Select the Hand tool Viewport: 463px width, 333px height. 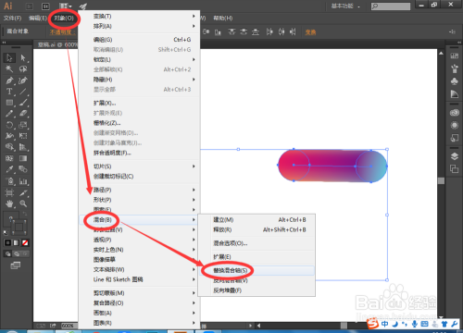coord(9,203)
